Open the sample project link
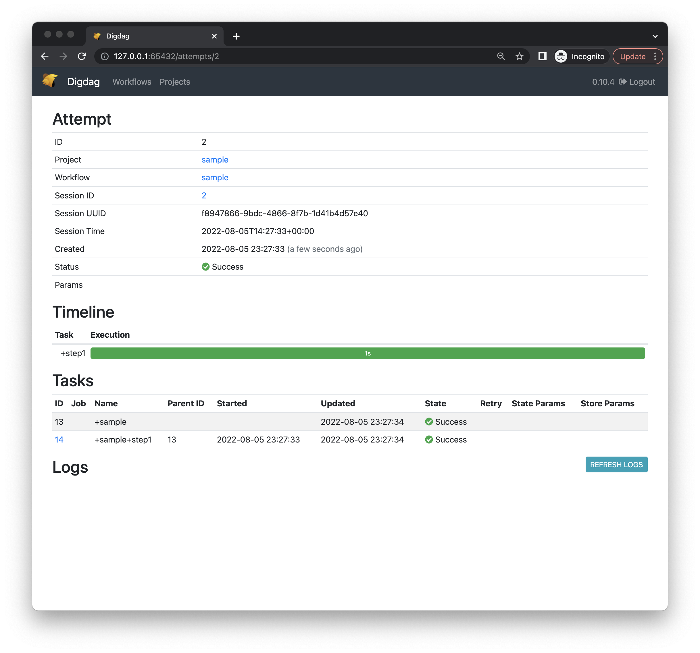The image size is (700, 653). 215,159
